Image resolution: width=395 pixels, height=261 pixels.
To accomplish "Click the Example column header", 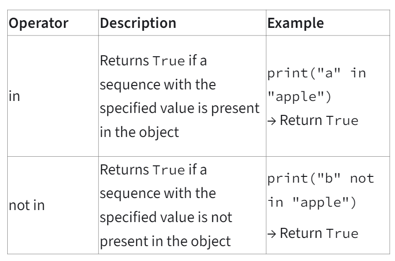I will (x=295, y=23).
